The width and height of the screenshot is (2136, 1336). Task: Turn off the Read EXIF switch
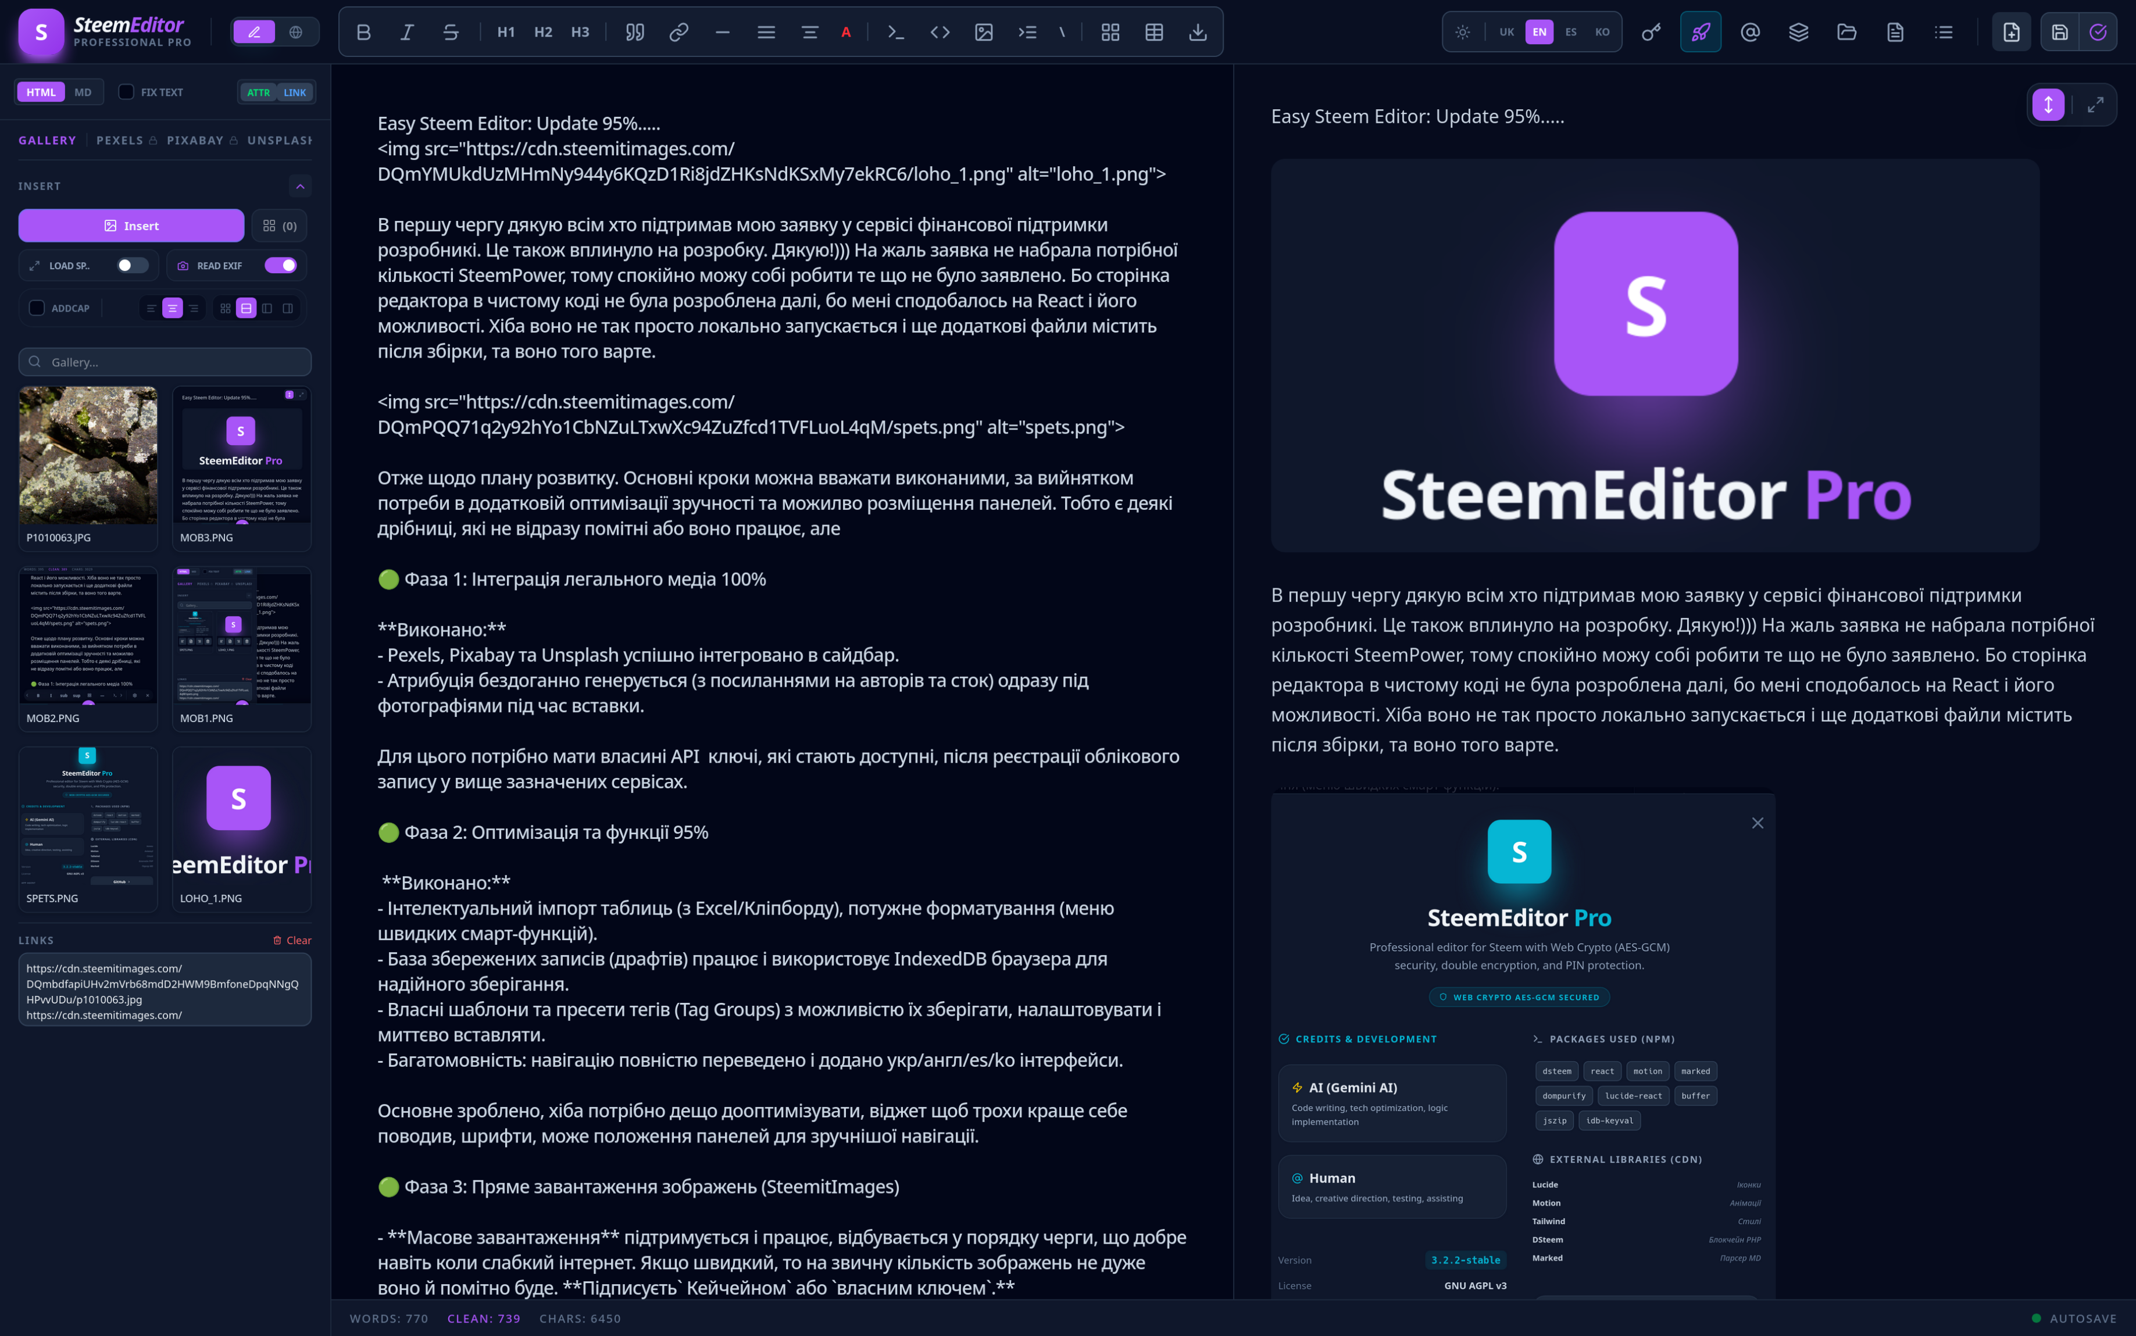point(280,265)
